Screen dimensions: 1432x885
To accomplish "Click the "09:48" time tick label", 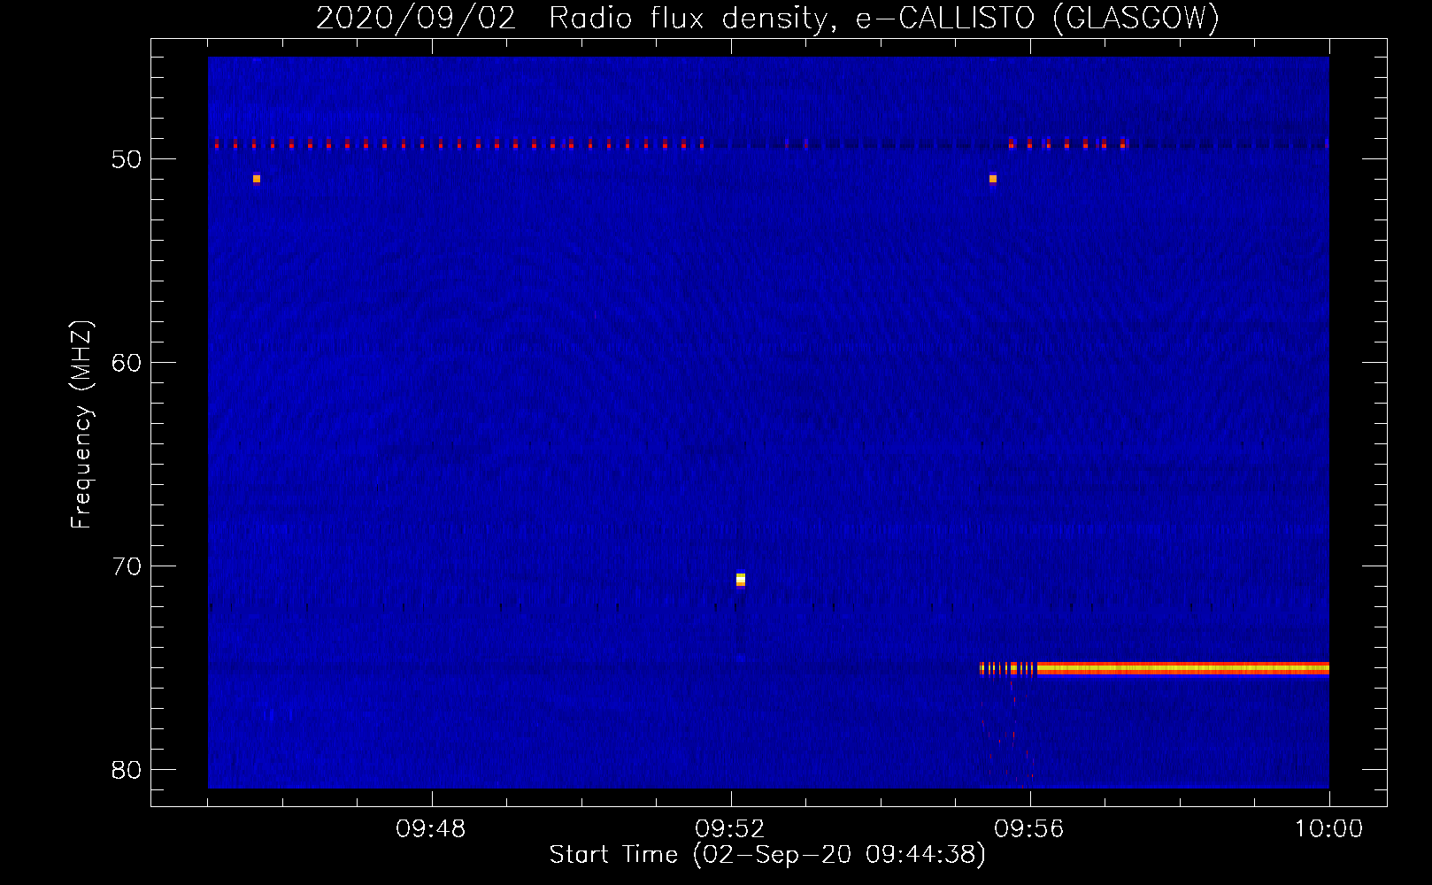I will coord(431,829).
